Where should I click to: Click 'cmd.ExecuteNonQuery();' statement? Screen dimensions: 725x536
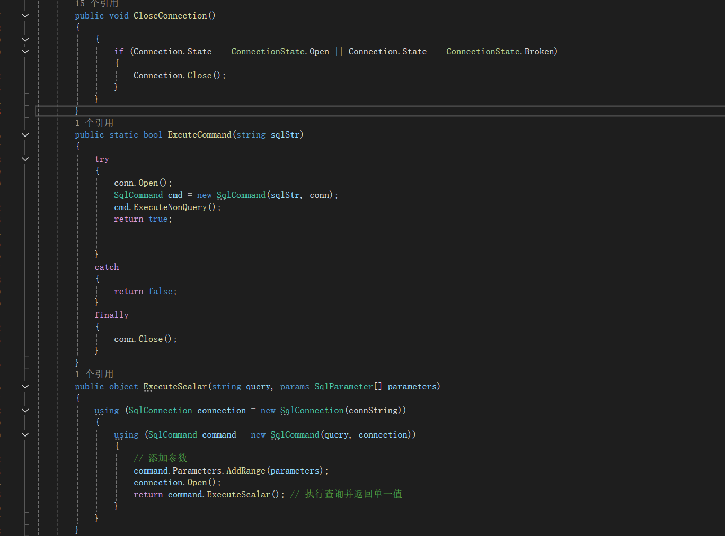(167, 207)
